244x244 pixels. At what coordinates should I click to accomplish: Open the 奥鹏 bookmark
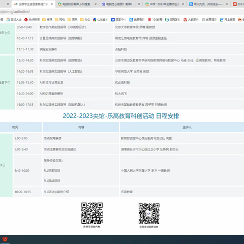(137, 20)
